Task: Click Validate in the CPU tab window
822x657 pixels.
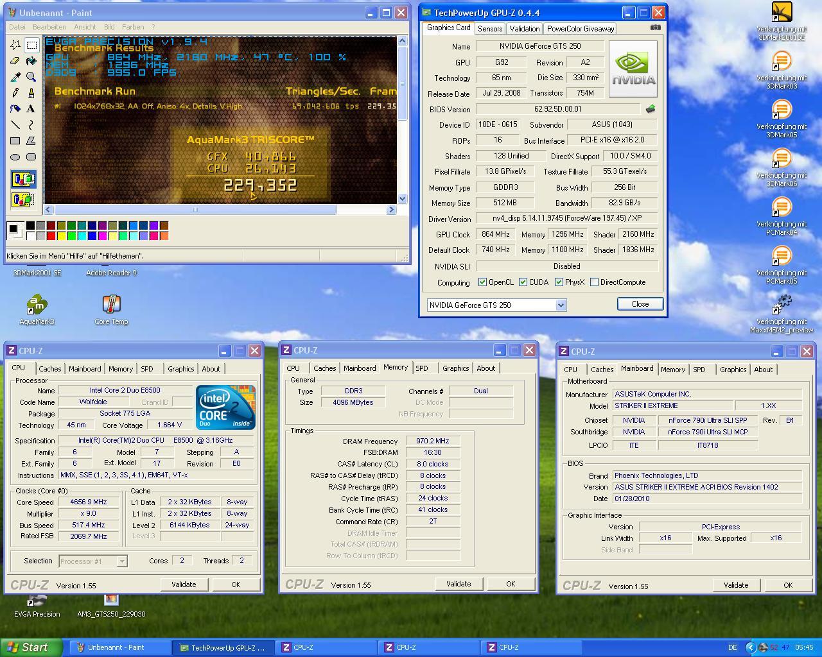Action: point(184,584)
